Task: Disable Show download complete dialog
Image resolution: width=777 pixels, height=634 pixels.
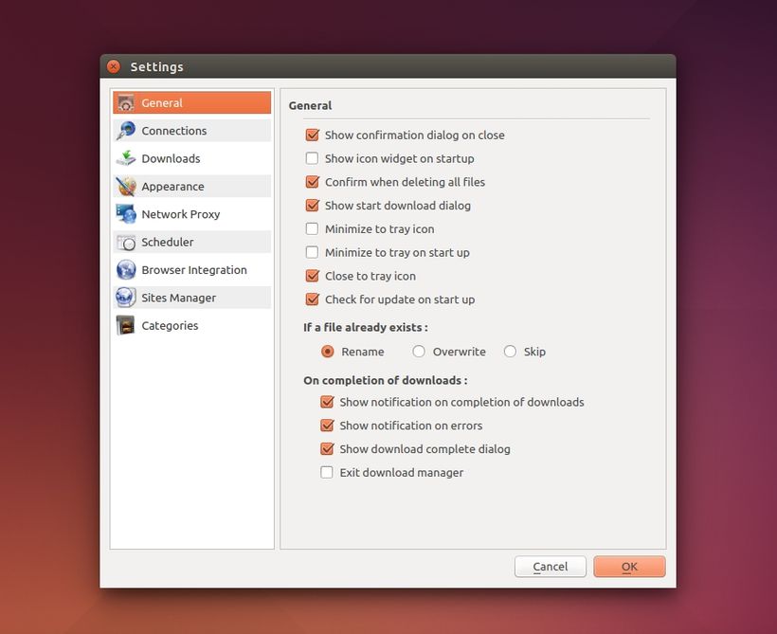Action: (x=327, y=448)
